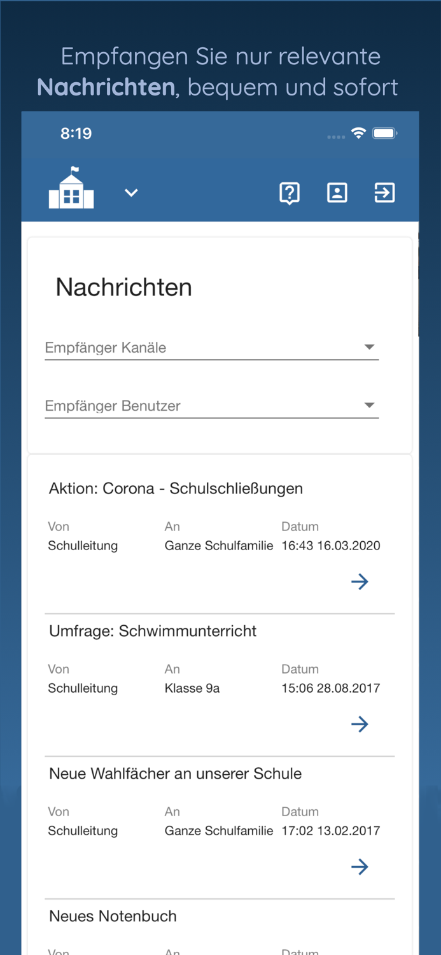
Task: Select 'Neue Wahlfächer an unserer Schule' title
Action: pyautogui.click(x=176, y=774)
